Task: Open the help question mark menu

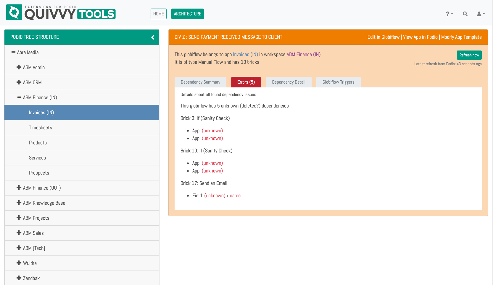Action: click(449, 14)
